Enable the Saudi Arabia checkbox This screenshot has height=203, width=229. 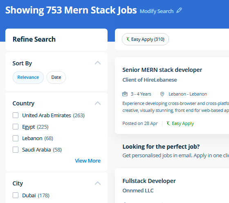click(x=16, y=149)
